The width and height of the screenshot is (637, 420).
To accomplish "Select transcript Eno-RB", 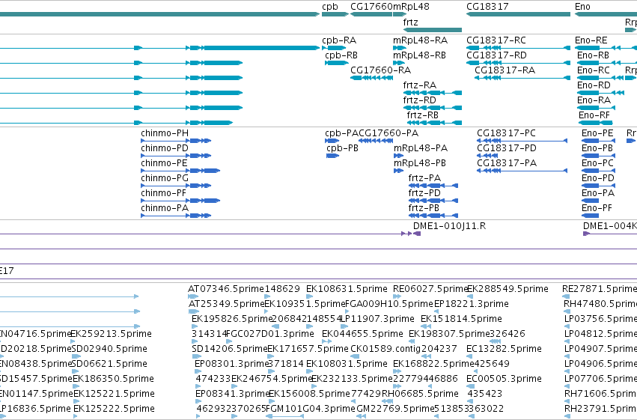I will (x=593, y=55).
